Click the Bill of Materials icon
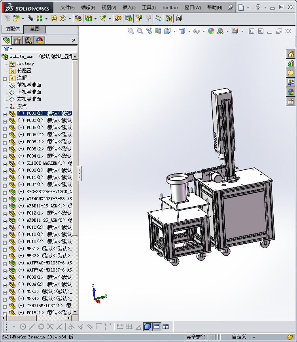Viewport: 297px width, 342px height. 129,18
